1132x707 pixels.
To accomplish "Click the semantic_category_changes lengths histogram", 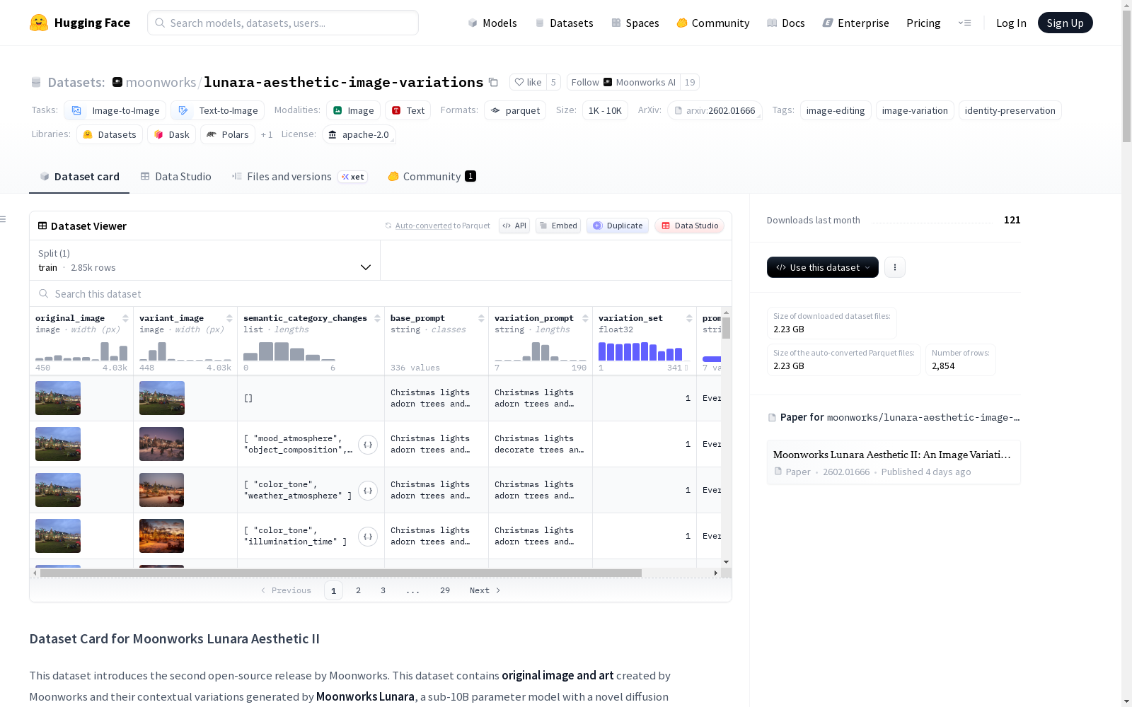I will [290, 351].
